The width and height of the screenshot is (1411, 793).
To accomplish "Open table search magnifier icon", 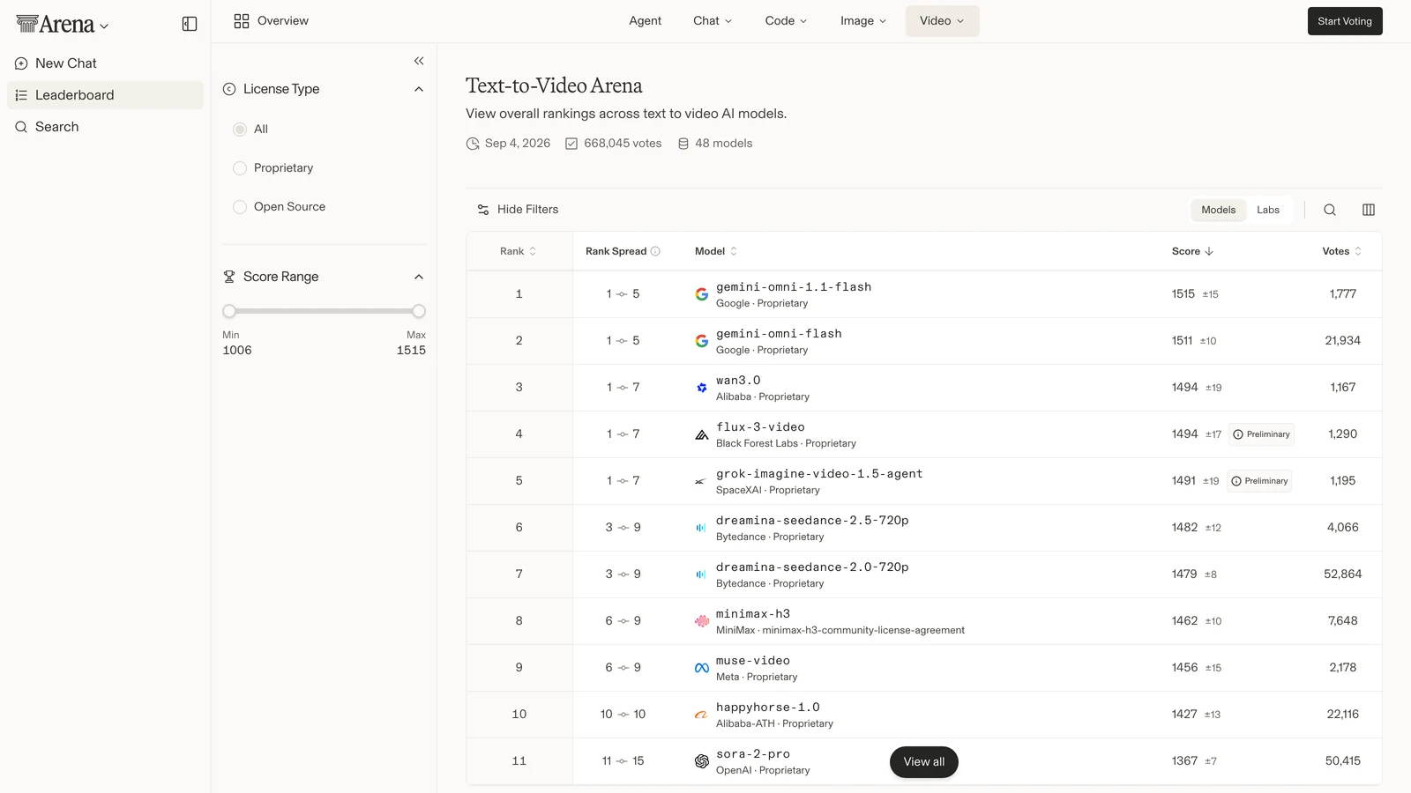I will coord(1330,210).
